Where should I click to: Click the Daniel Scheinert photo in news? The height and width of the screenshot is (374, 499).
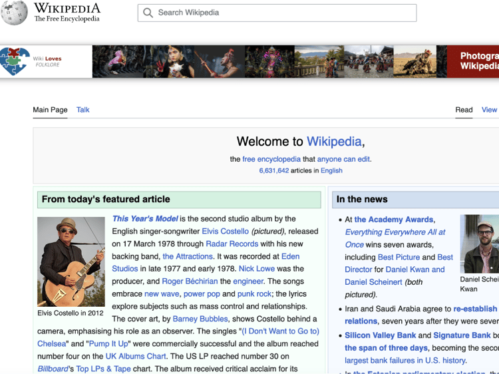[x=480, y=244]
